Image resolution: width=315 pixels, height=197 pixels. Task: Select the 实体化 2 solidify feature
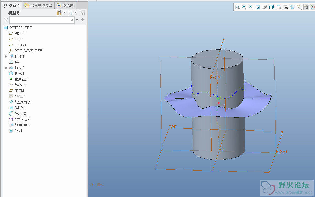[19, 119]
